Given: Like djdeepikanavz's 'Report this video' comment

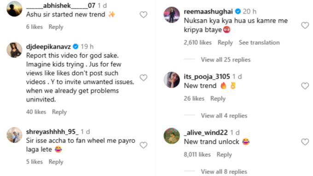Looking at the screenshot, I should (x=143, y=78).
